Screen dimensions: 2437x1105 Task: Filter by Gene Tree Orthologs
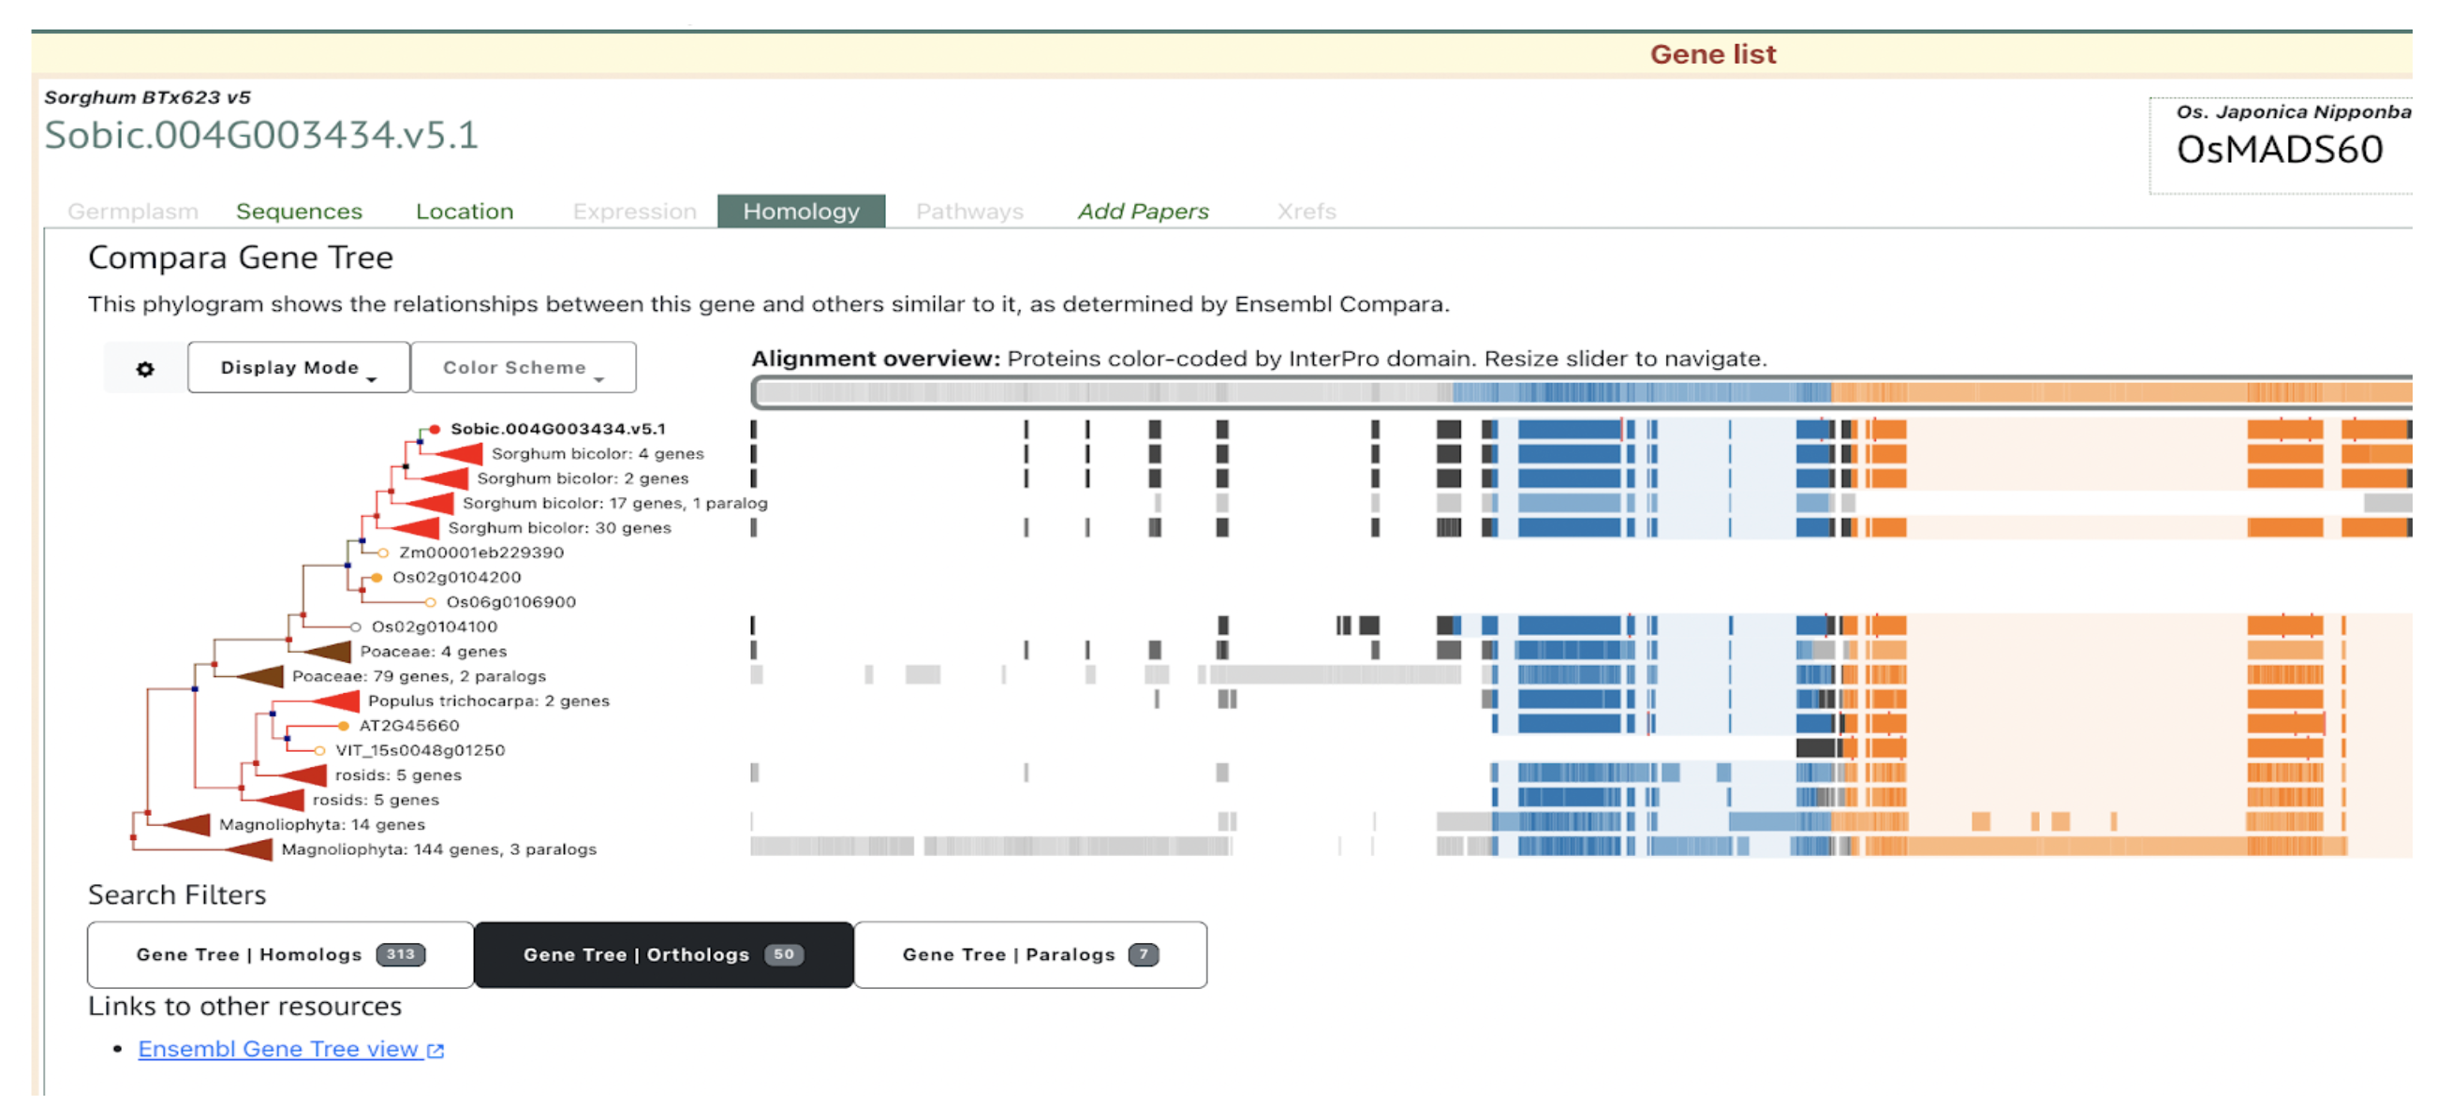point(663,954)
